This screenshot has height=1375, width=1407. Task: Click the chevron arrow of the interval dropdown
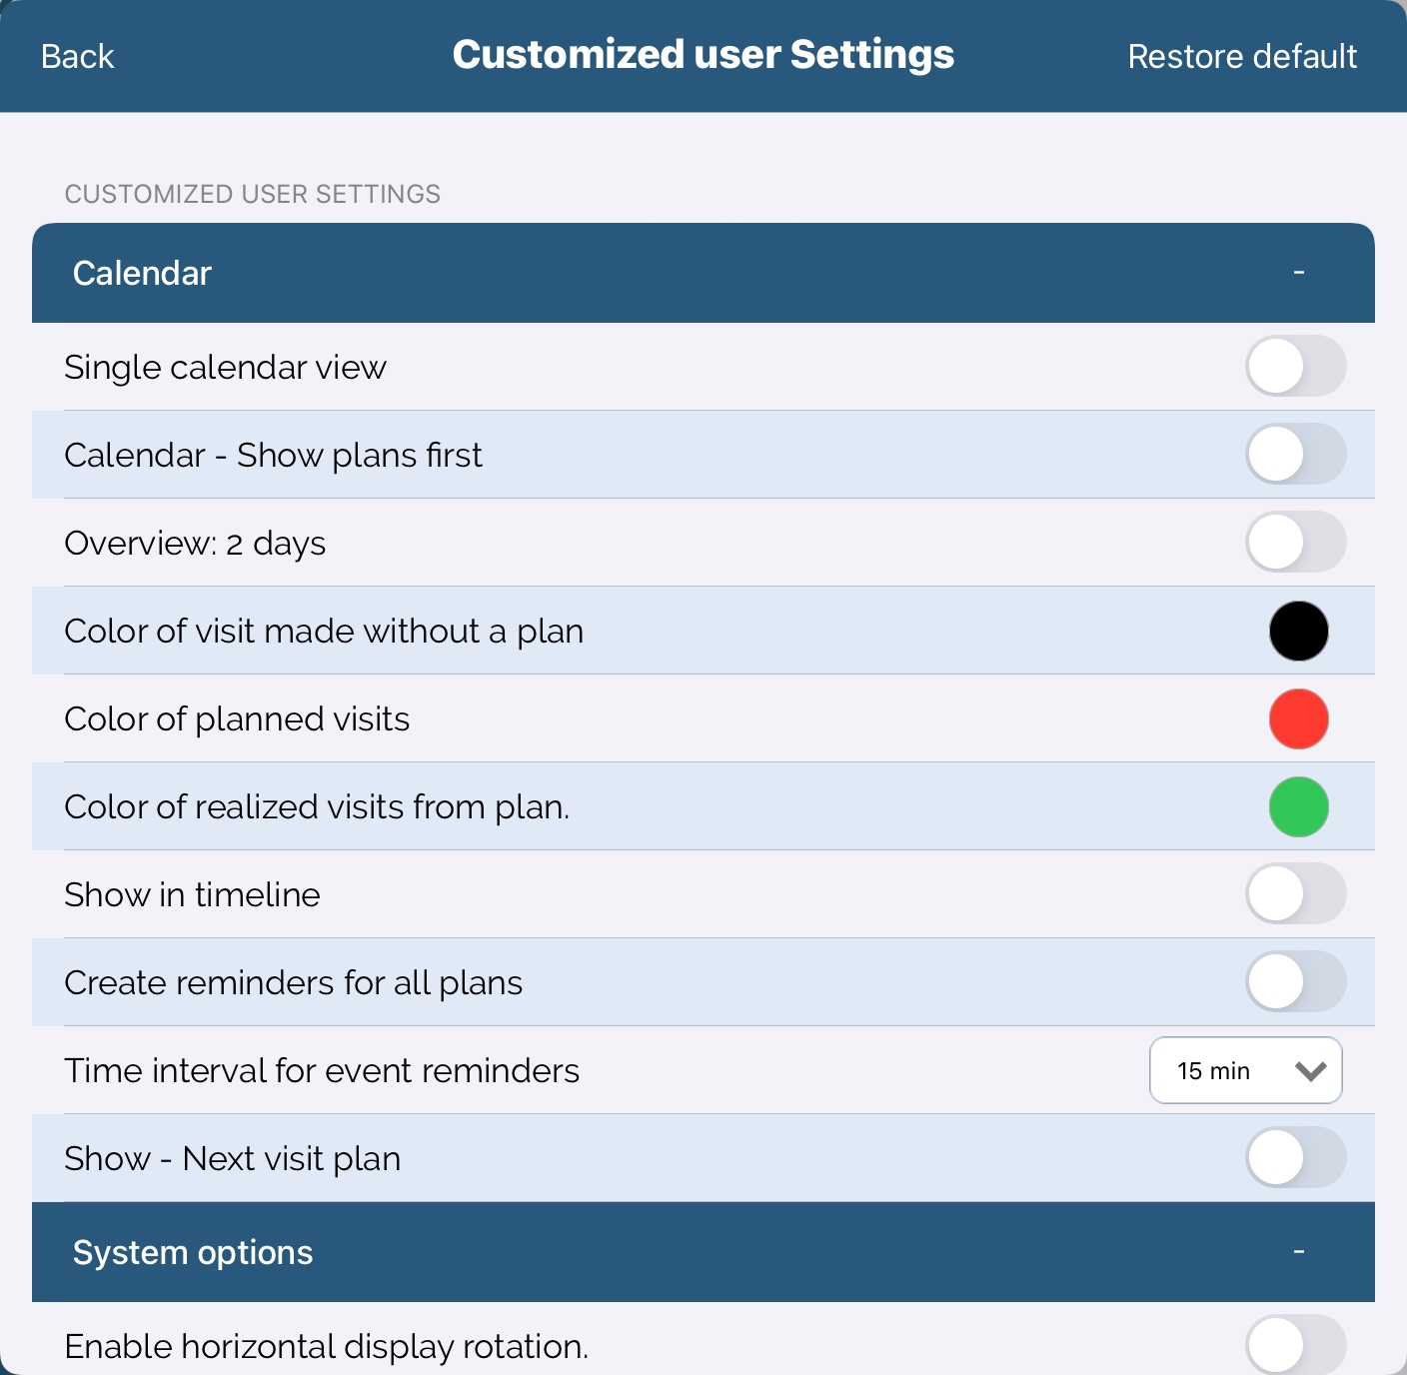1310,1071
